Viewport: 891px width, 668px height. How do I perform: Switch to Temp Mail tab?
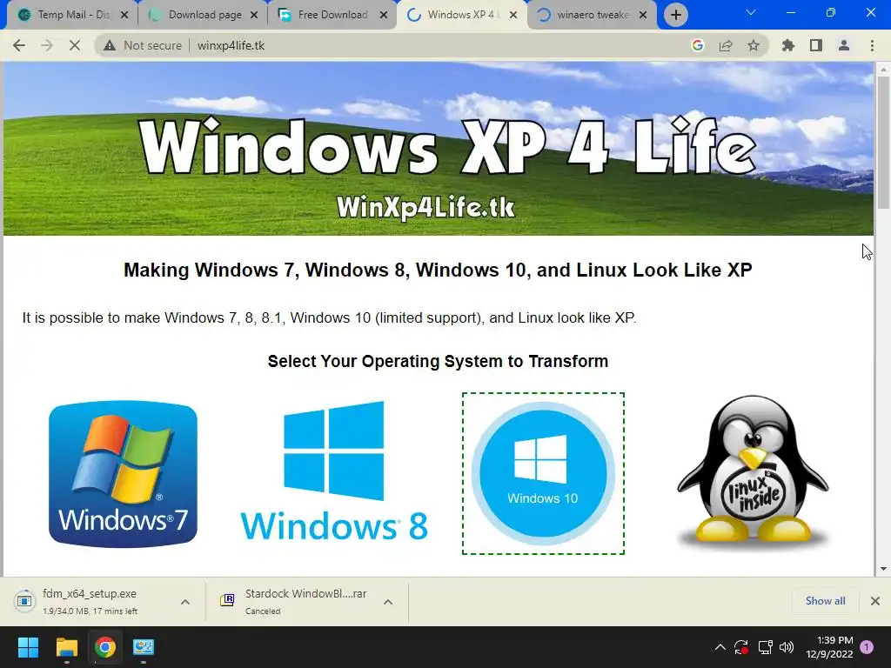coord(71,15)
